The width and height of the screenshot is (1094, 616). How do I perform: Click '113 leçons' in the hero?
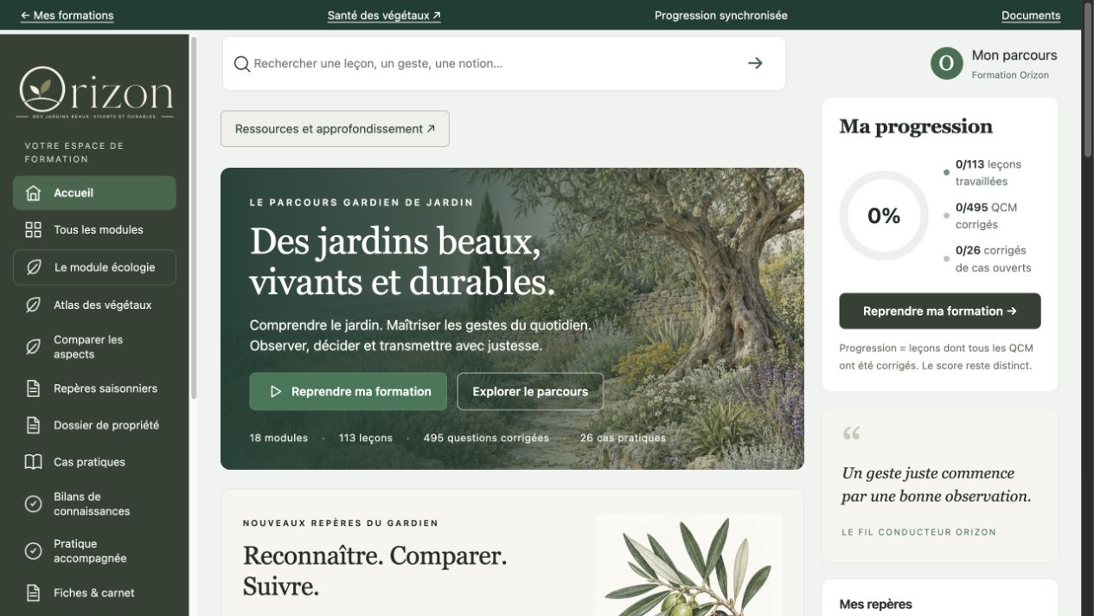point(366,438)
